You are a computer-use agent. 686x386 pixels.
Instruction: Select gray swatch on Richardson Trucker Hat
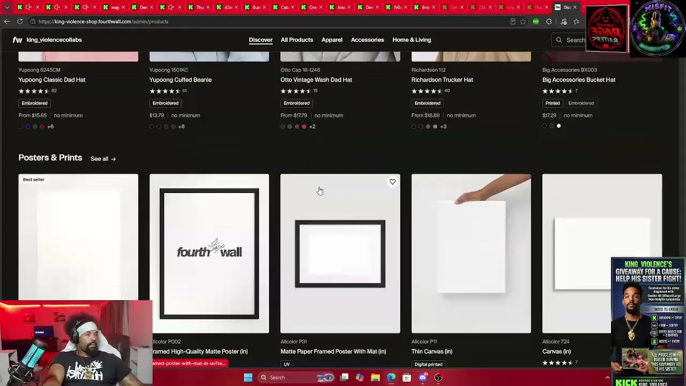click(x=428, y=127)
